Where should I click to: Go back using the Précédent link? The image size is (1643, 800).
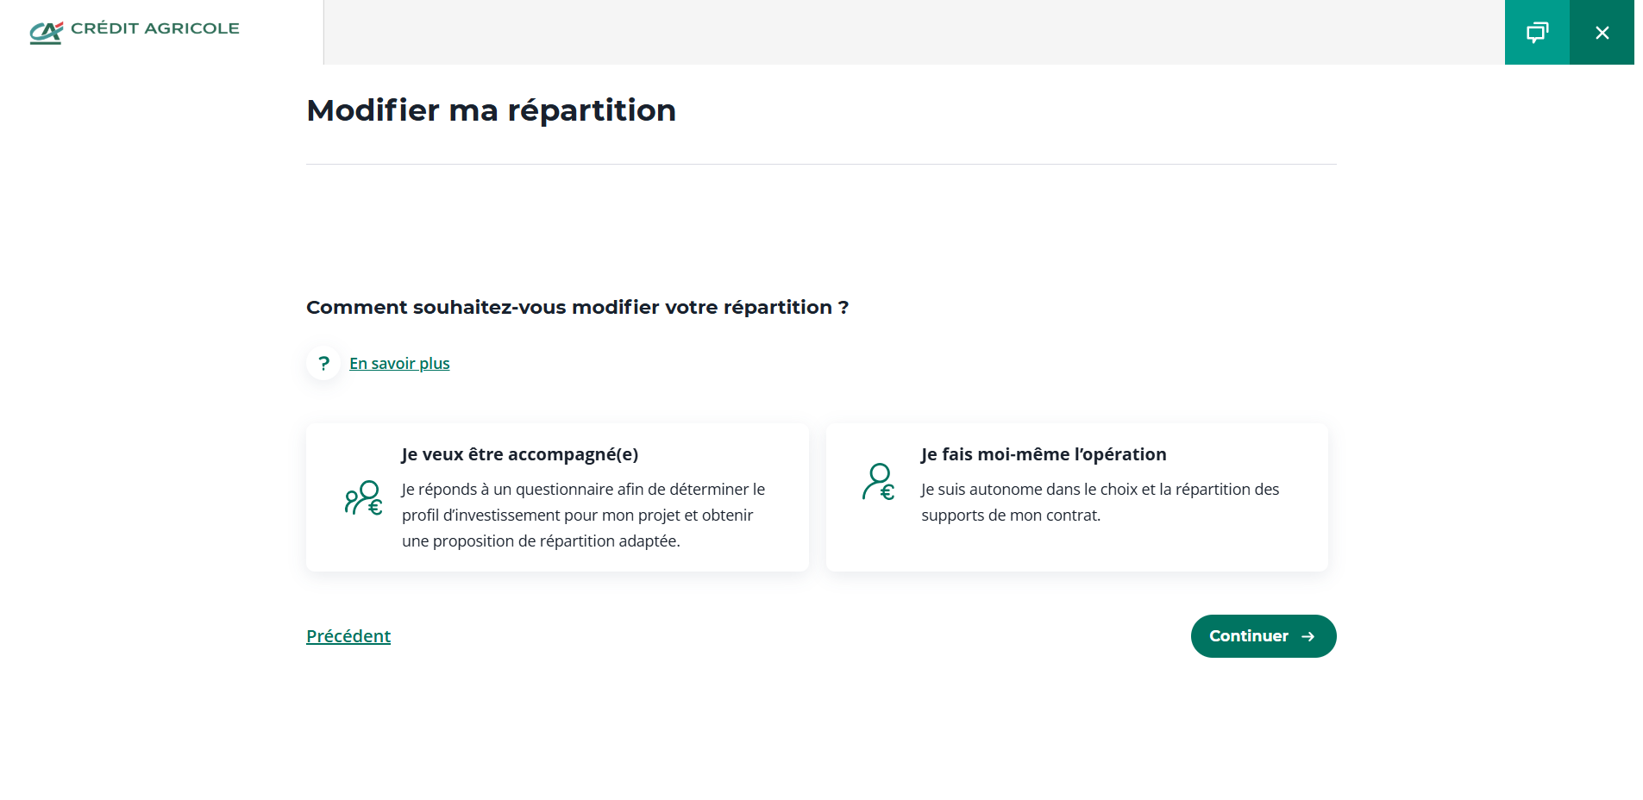tap(348, 636)
